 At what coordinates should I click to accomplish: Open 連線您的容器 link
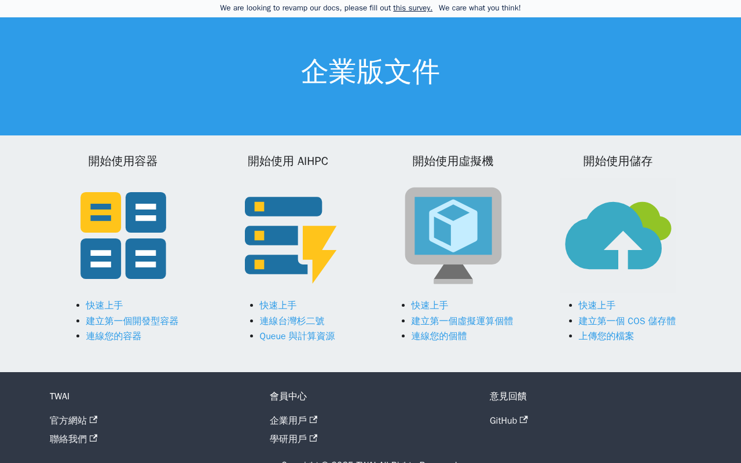113,336
